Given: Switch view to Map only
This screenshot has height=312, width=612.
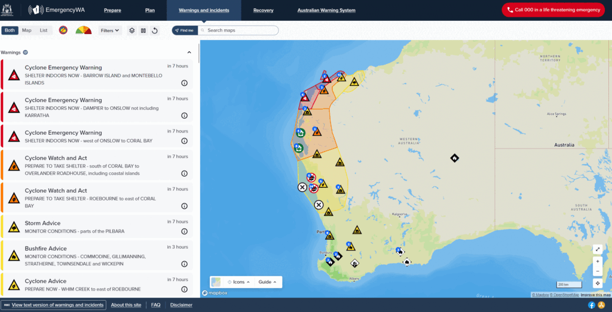Looking at the screenshot, I should 27,30.
